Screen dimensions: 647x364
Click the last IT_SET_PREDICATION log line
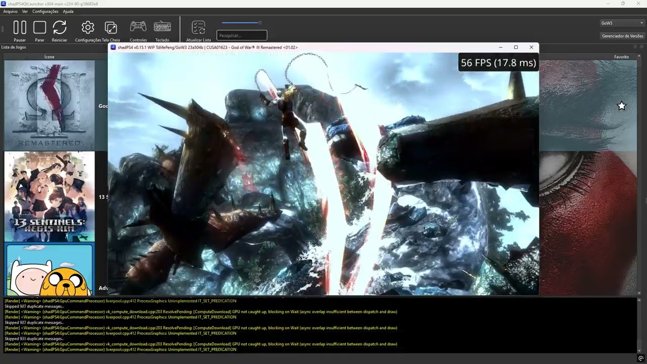click(x=120, y=349)
